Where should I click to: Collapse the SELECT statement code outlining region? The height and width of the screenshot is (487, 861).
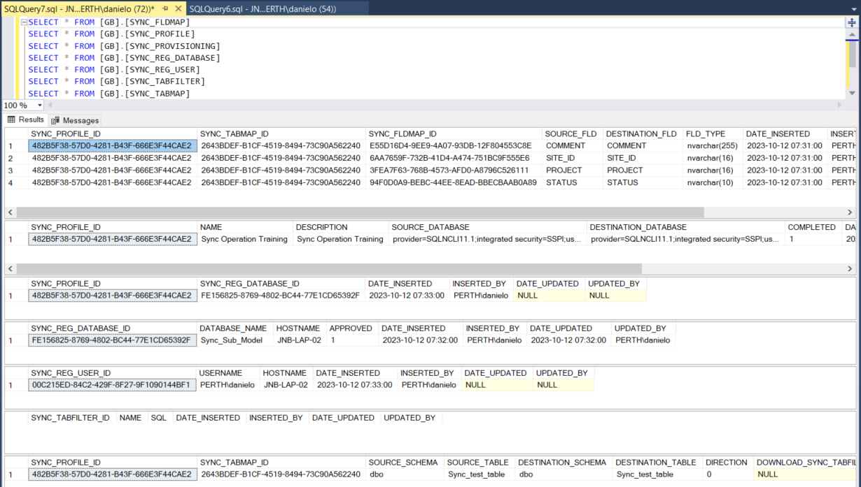[25, 22]
